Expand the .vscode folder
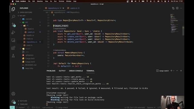Image resolution: width=194 pixels, height=109 pixels. click(x=28, y=19)
